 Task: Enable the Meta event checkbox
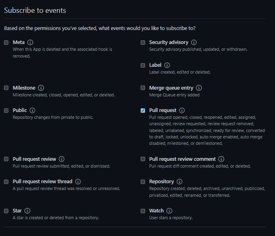coord(6,42)
